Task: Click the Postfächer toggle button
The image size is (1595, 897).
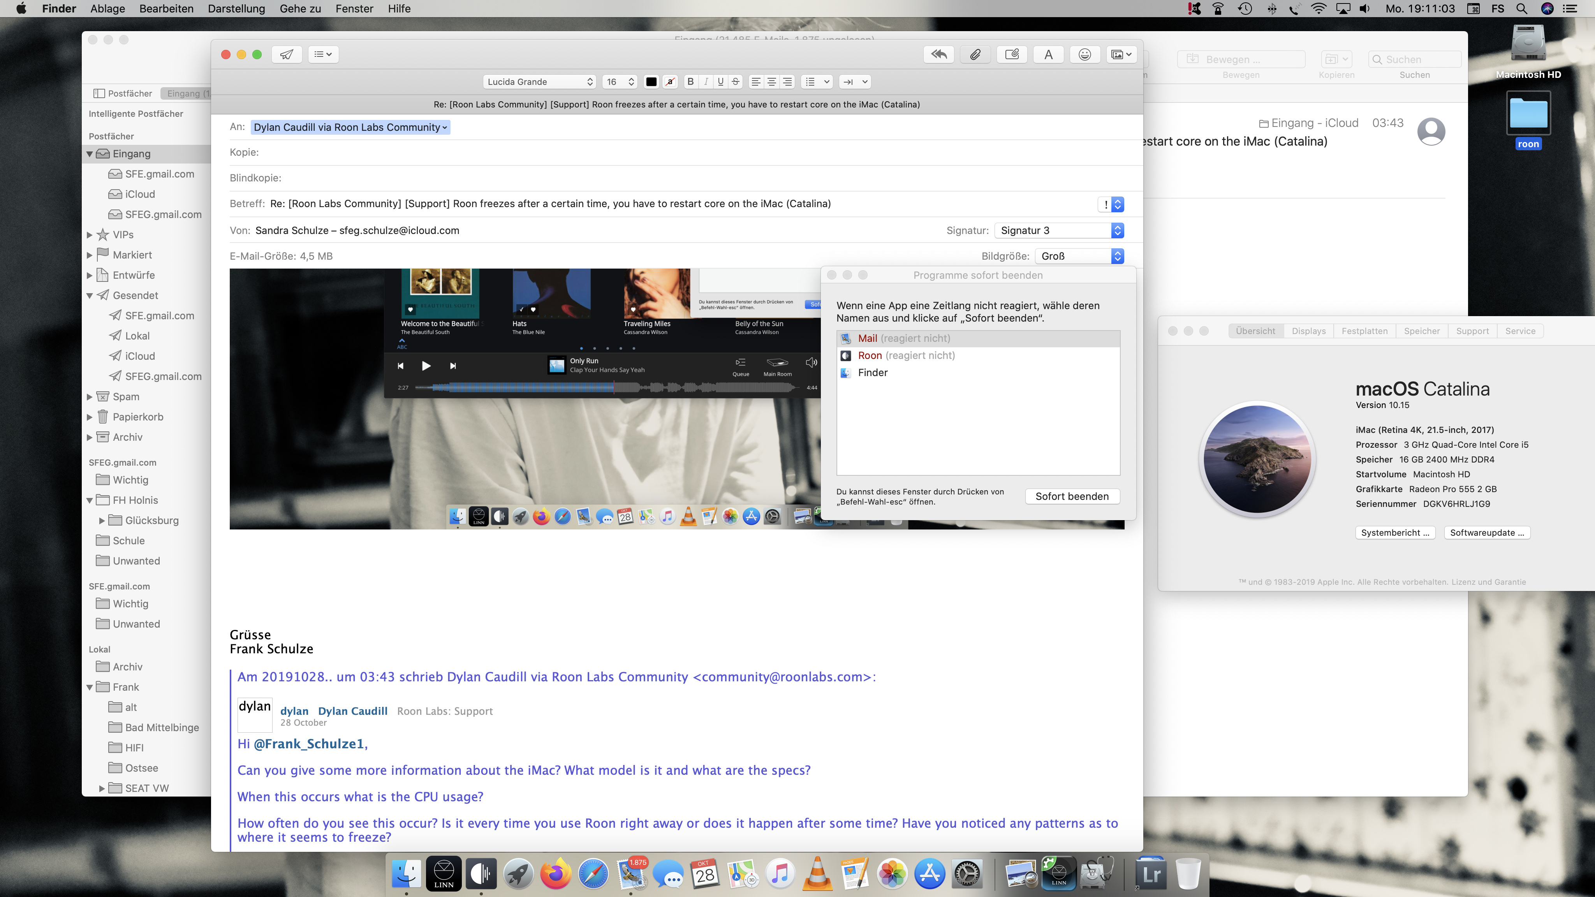Action: tap(123, 93)
